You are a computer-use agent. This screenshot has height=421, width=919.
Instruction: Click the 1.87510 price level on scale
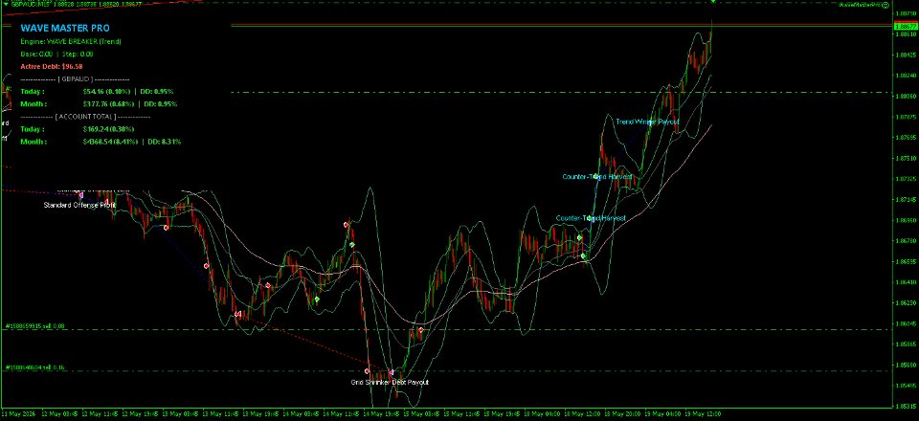pyautogui.click(x=907, y=158)
